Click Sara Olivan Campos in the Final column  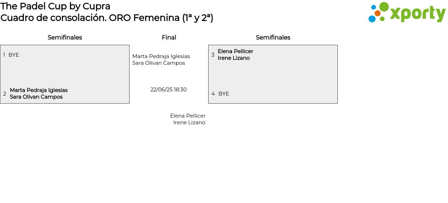pos(159,63)
